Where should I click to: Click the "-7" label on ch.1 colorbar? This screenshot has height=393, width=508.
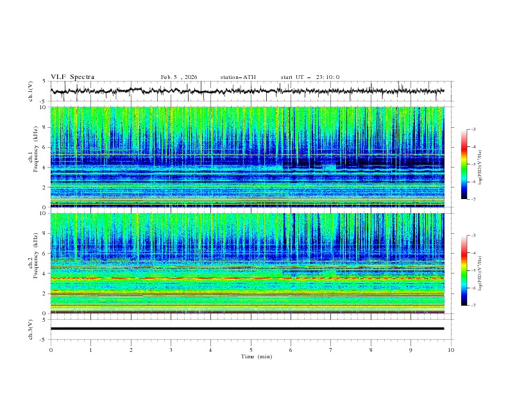473,199
